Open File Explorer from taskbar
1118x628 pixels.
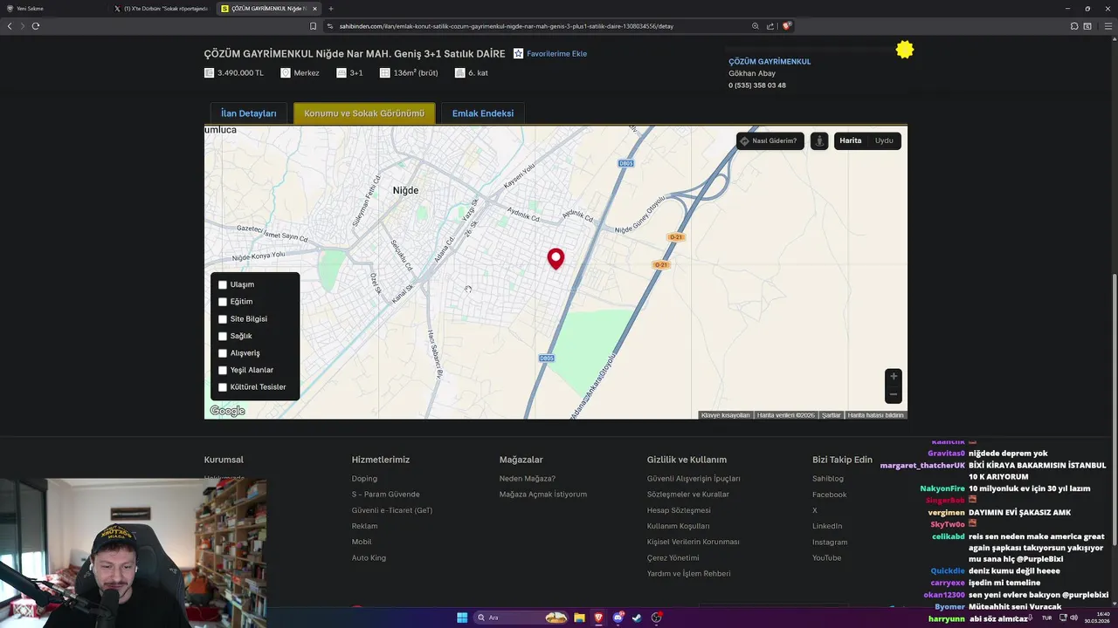pyautogui.click(x=580, y=618)
